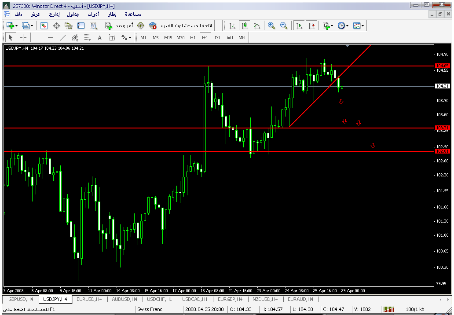Click the chart shift triangle marker
The height and width of the screenshot is (315, 454).
click(x=348, y=46)
